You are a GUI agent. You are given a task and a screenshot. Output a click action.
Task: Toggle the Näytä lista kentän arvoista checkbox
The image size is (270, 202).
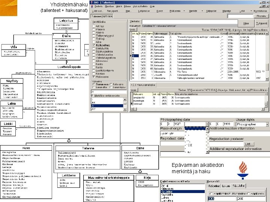pos(92,95)
